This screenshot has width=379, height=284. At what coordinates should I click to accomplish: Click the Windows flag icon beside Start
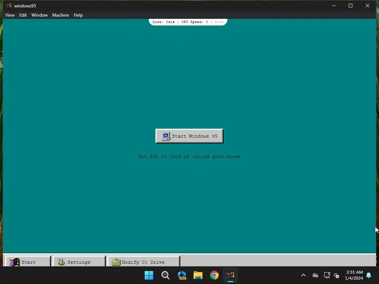pos(14,262)
